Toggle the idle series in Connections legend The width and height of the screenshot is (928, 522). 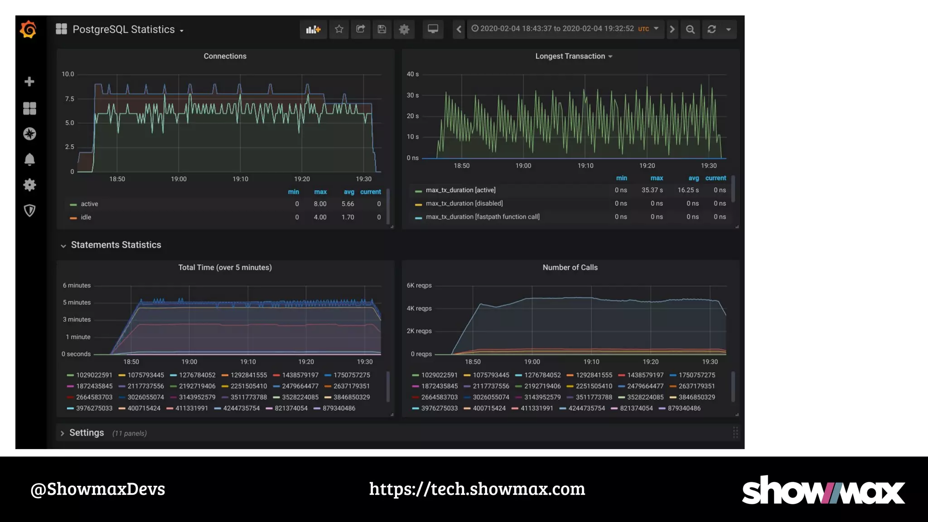point(86,217)
